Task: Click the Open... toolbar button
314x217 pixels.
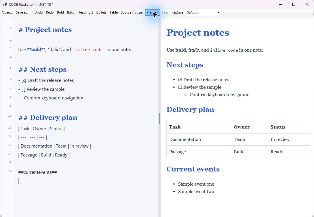Action: [x=7, y=12]
